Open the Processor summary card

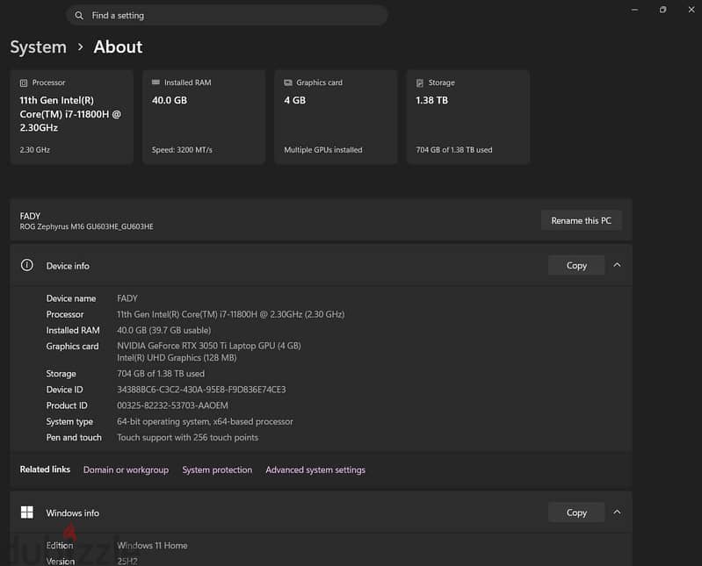coord(72,117)
